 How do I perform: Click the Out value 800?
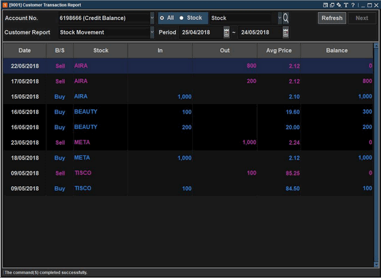click(x=251, y=66)
